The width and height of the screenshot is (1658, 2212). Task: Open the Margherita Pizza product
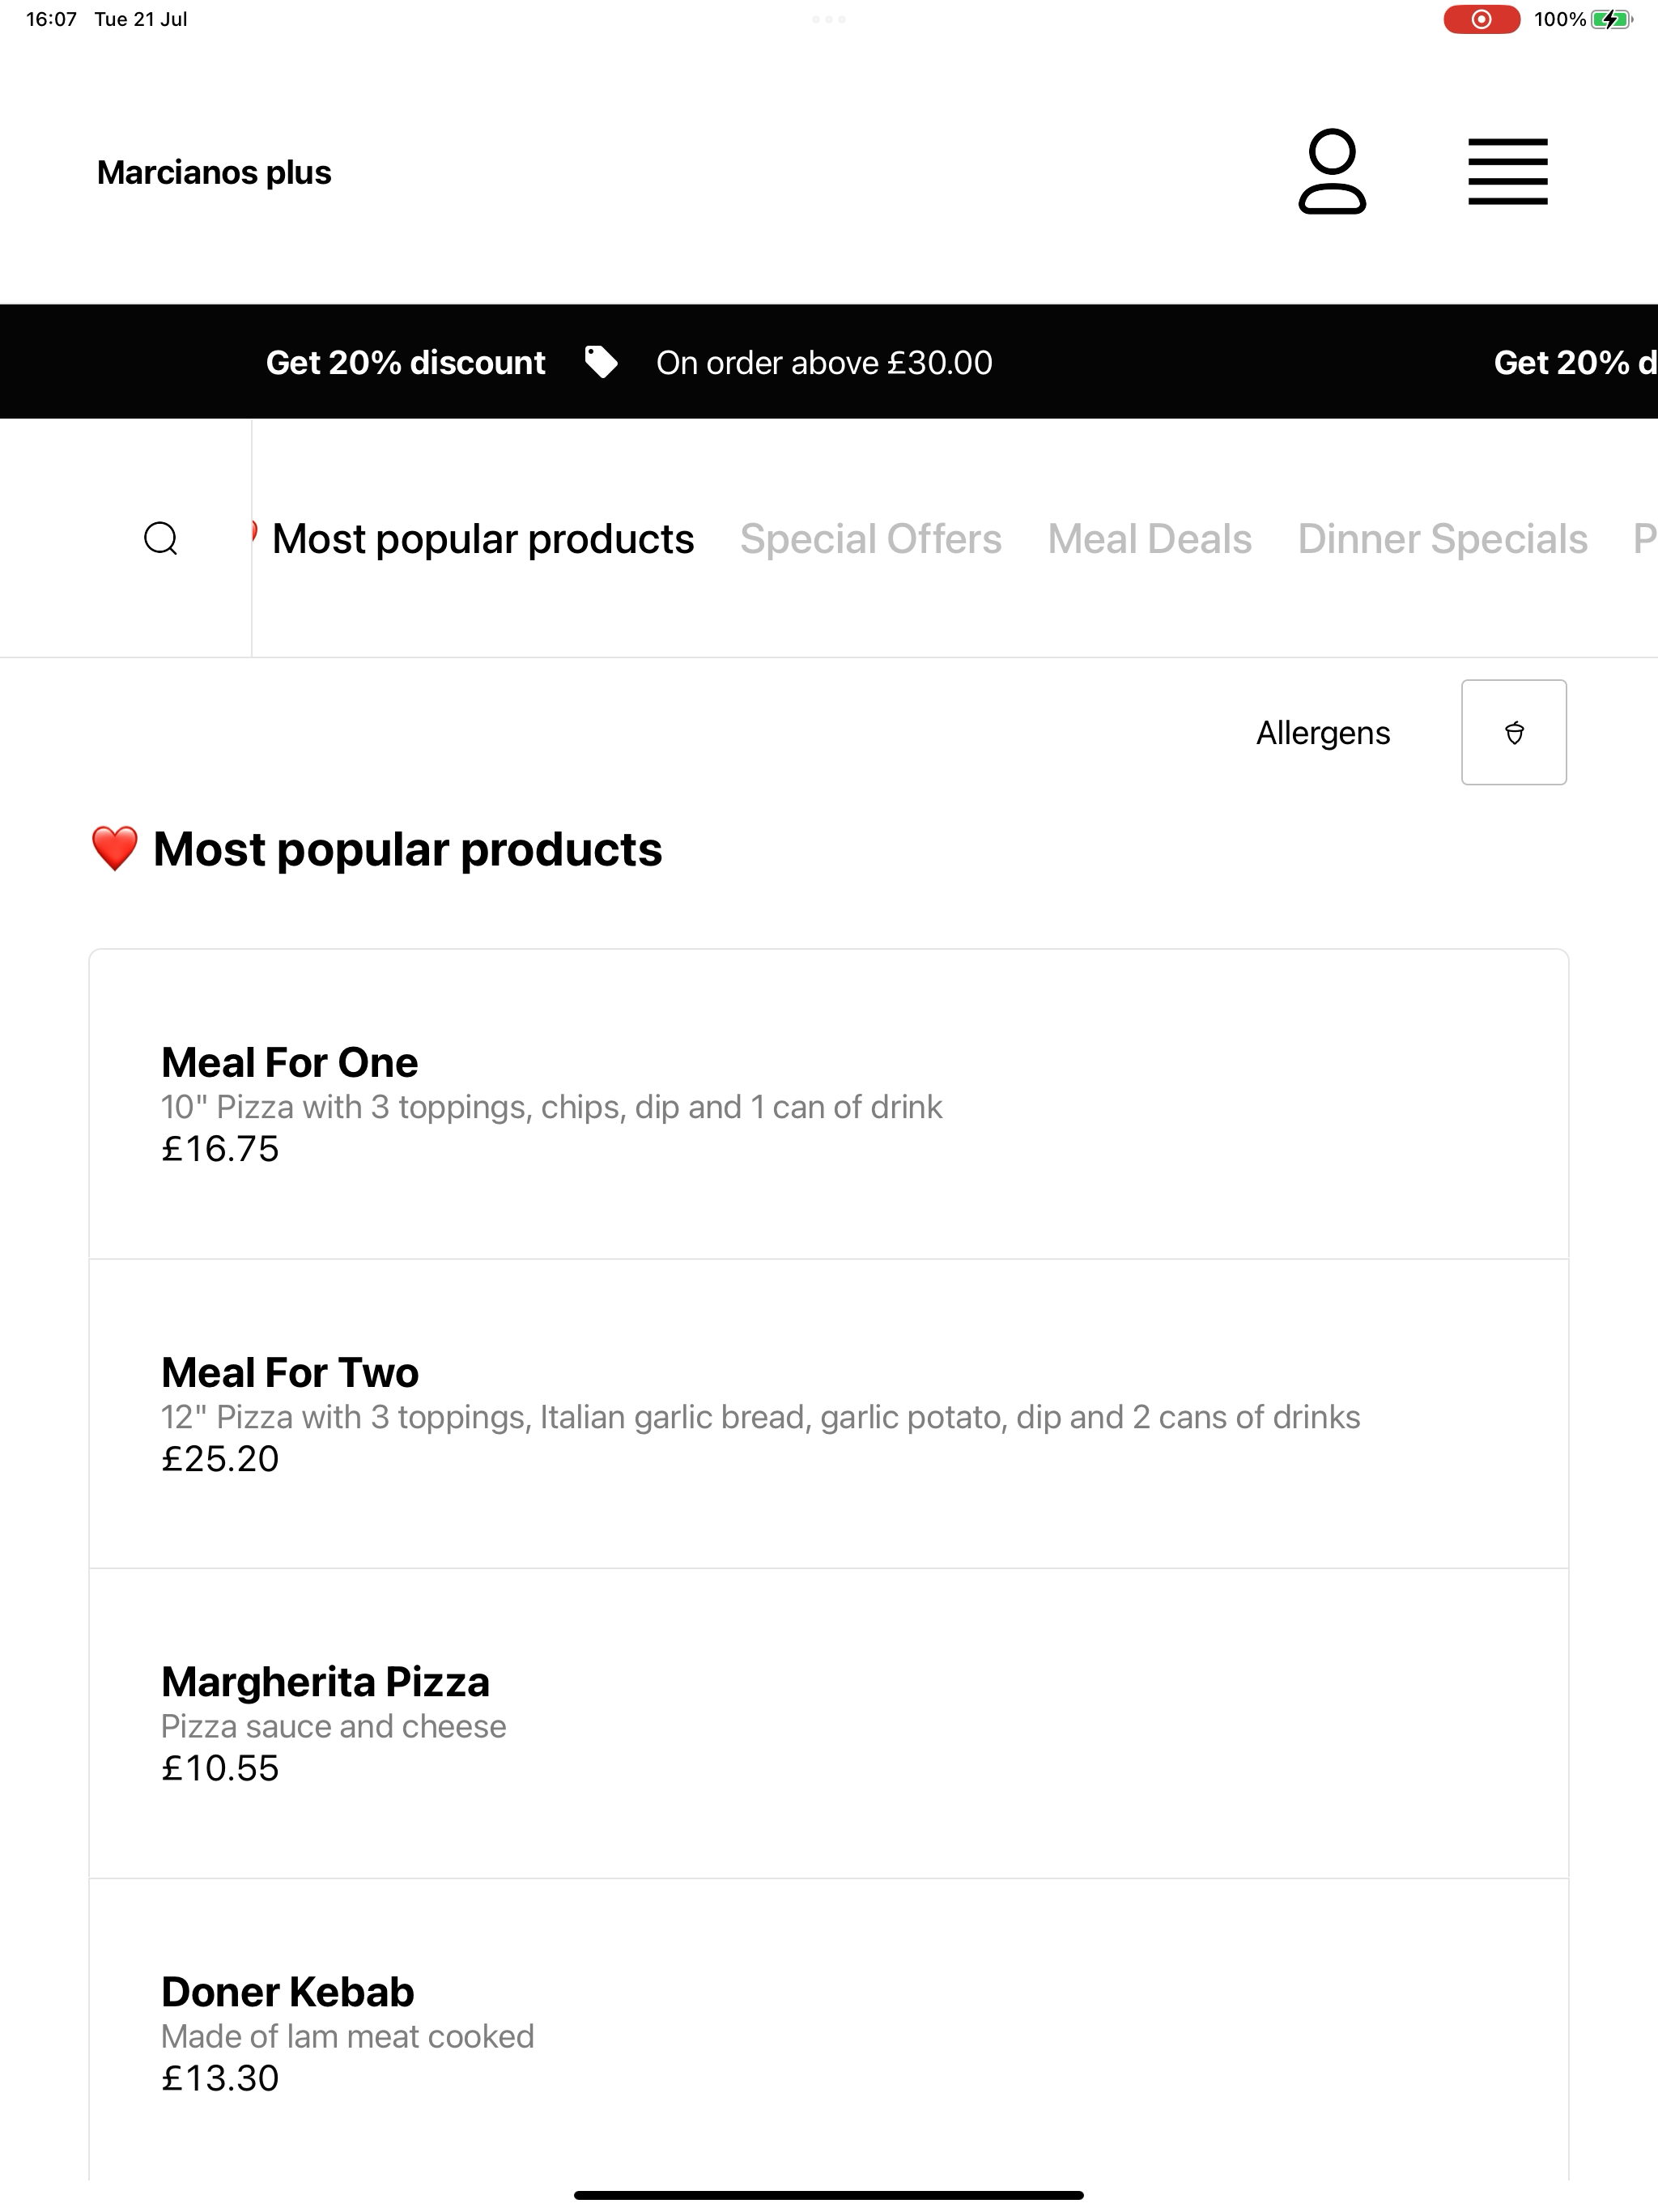pos(829,1724)
